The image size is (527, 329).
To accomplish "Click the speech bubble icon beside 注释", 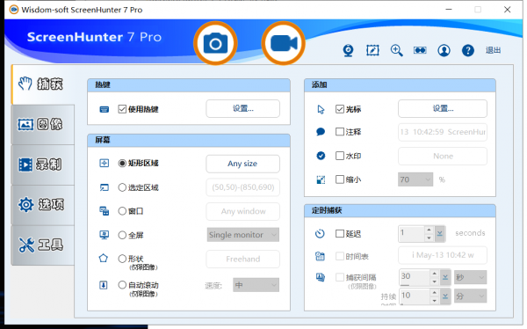I will click(x=321, y=132).
